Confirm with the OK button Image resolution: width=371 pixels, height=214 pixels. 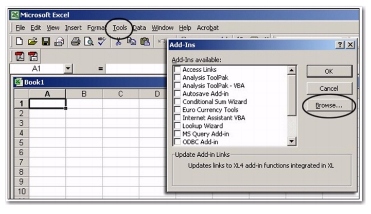pyautogui.click(x=329, y=71)
